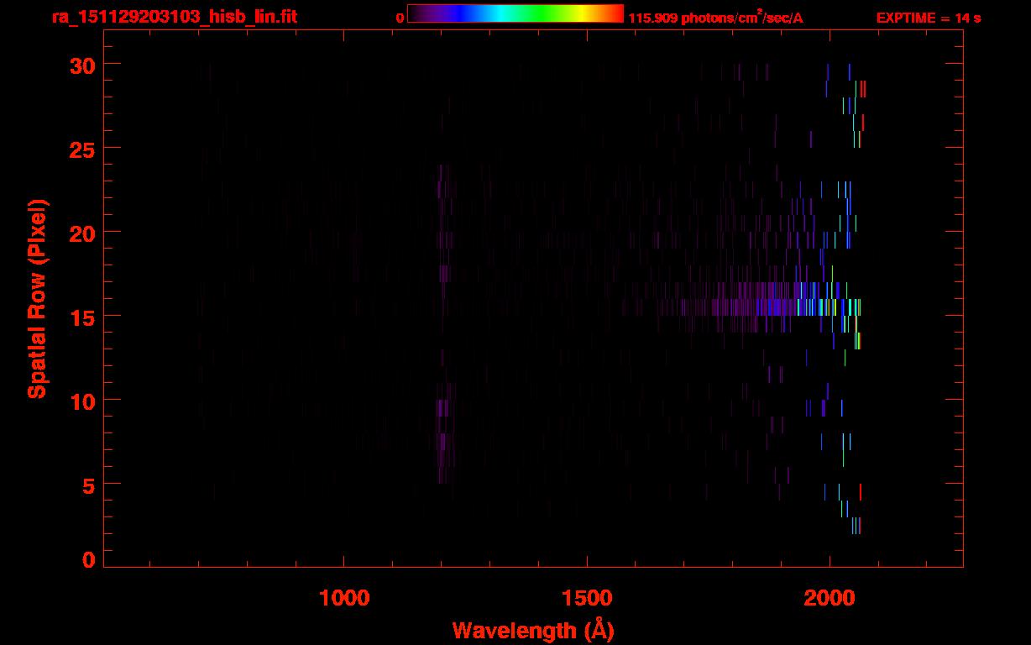Click the filename ra_151129203103_hisb_lin.fit
The width and height of the screenshot is (1031, 645).
(x=175, y=16)
